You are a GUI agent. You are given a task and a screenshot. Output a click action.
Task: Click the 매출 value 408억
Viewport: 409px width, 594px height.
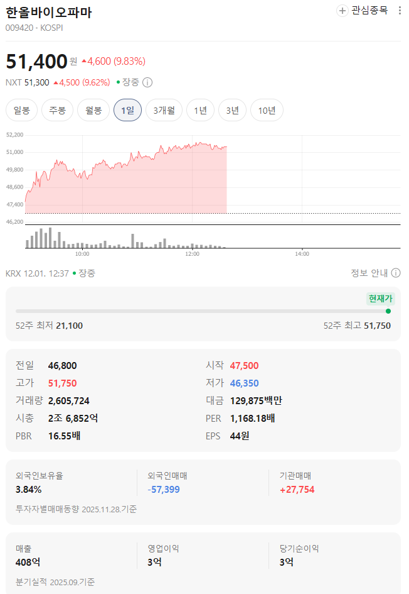pos(28,562)
